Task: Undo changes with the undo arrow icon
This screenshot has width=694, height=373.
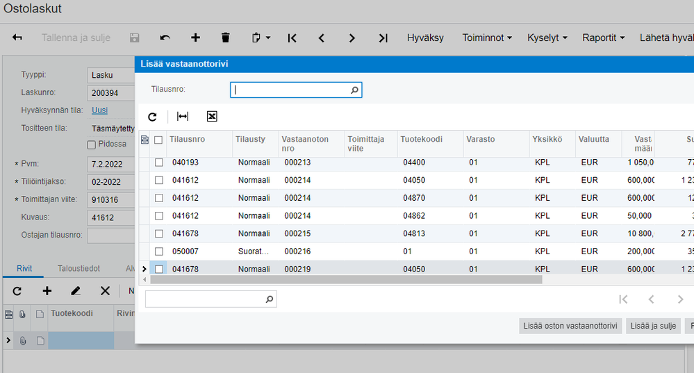Action: pyautogui.click(x=165, y=38)
